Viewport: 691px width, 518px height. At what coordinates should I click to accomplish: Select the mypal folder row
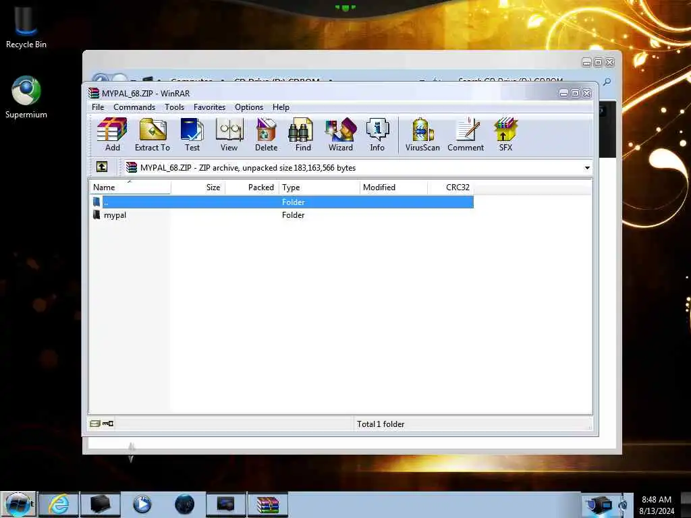click(282, 215)
